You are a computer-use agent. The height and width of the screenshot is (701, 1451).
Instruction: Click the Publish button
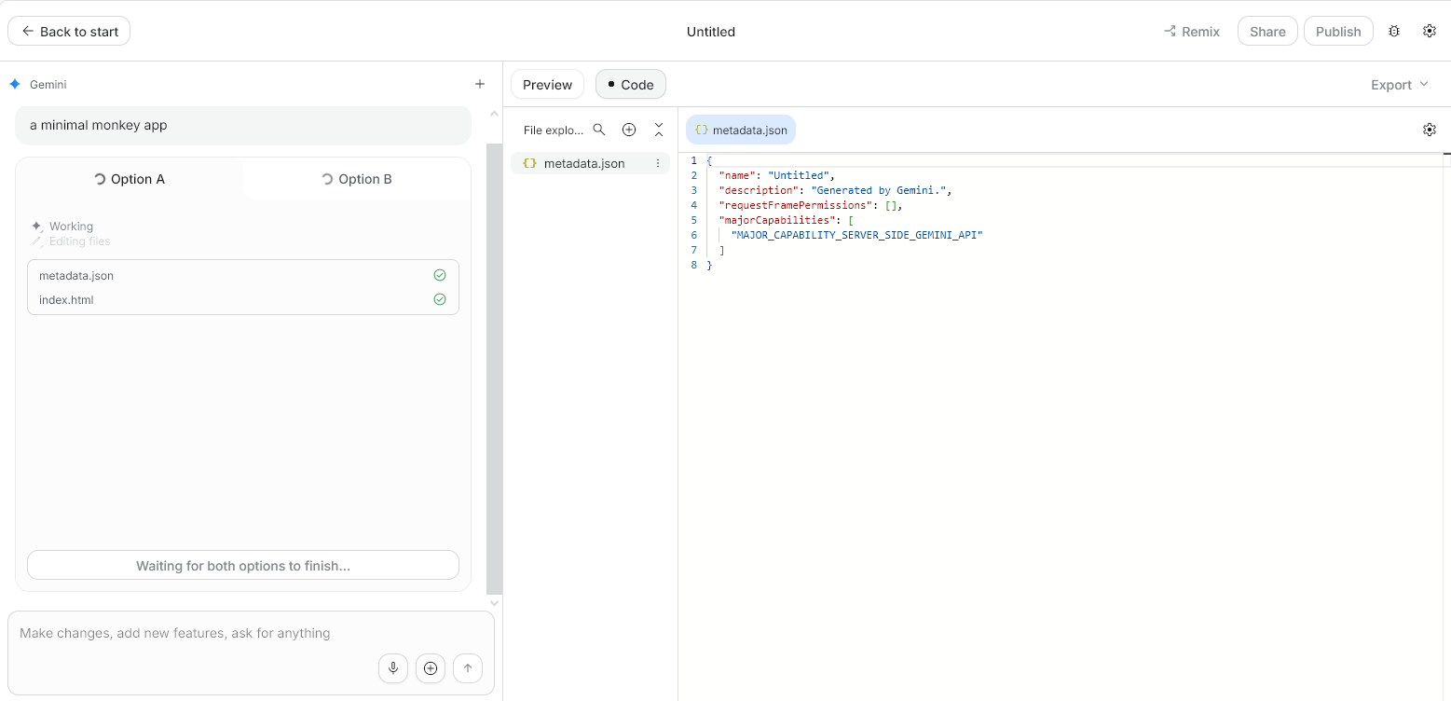point(1338,31)
